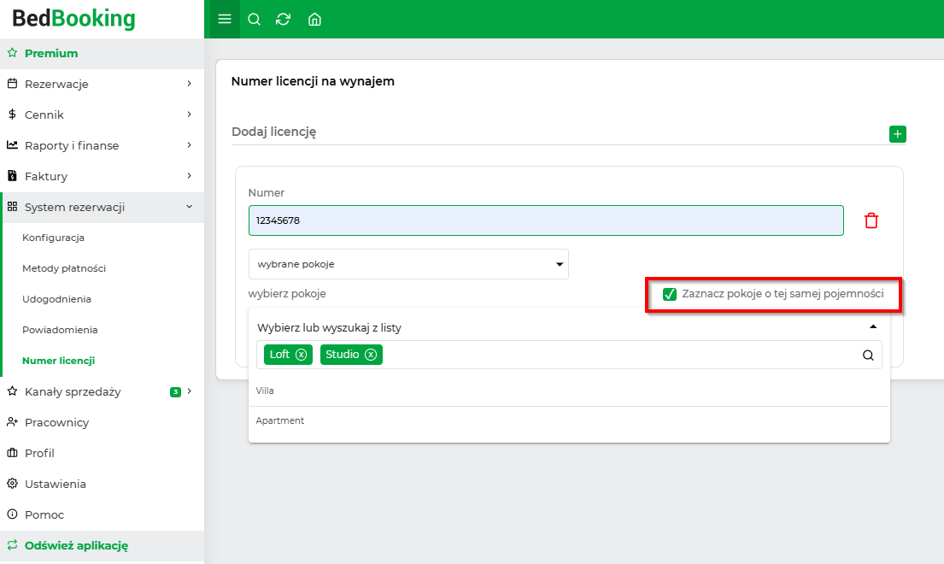Expand Rezerwacje submenu chevron
This screenshot has width=944, height=564.
coord(189,84)
